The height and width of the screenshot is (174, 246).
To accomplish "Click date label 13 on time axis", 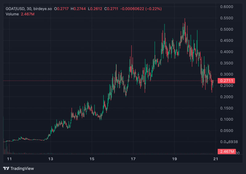I will 51,159.
